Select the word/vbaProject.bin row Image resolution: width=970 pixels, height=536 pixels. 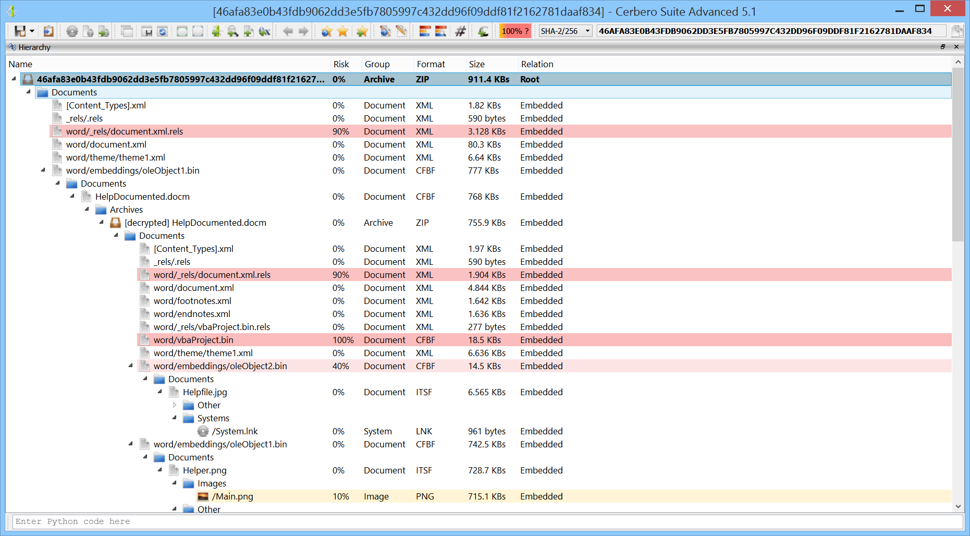544,340
